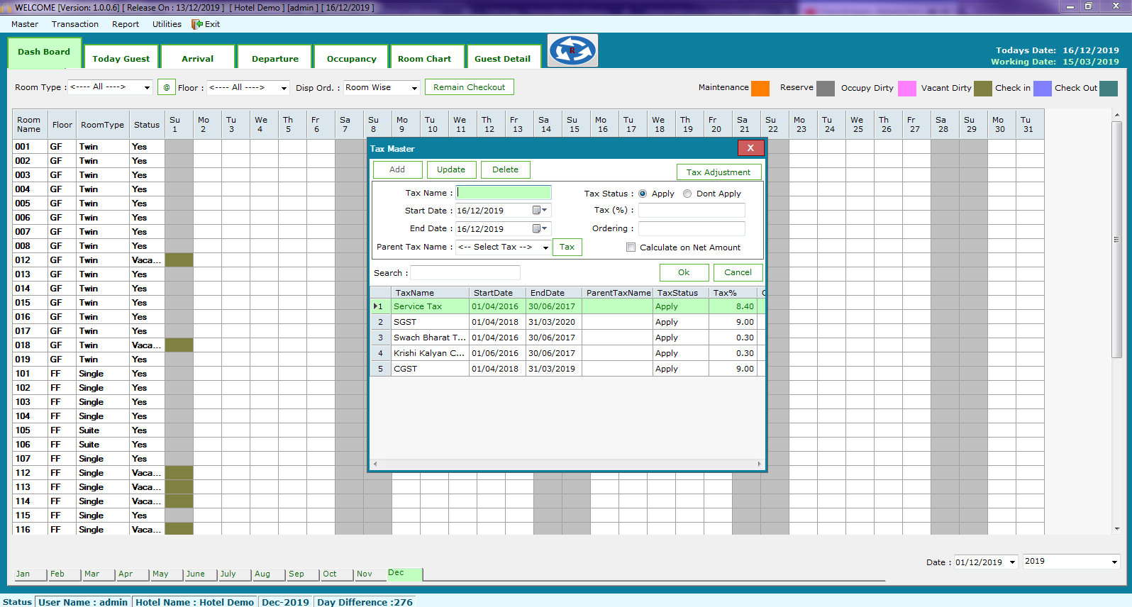Open the Transaction menu
The height and width of the screenshot is (607, 1132).
pyautogui.click(x=75, y=24)
